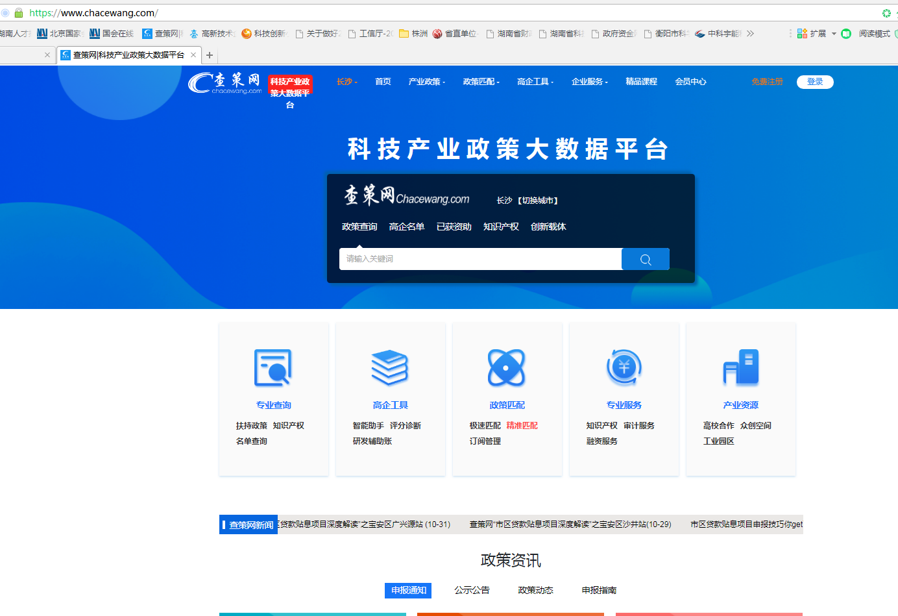Select the 知识产权 search tab
This screenshot has height=616, width=898.
point(501,227)
